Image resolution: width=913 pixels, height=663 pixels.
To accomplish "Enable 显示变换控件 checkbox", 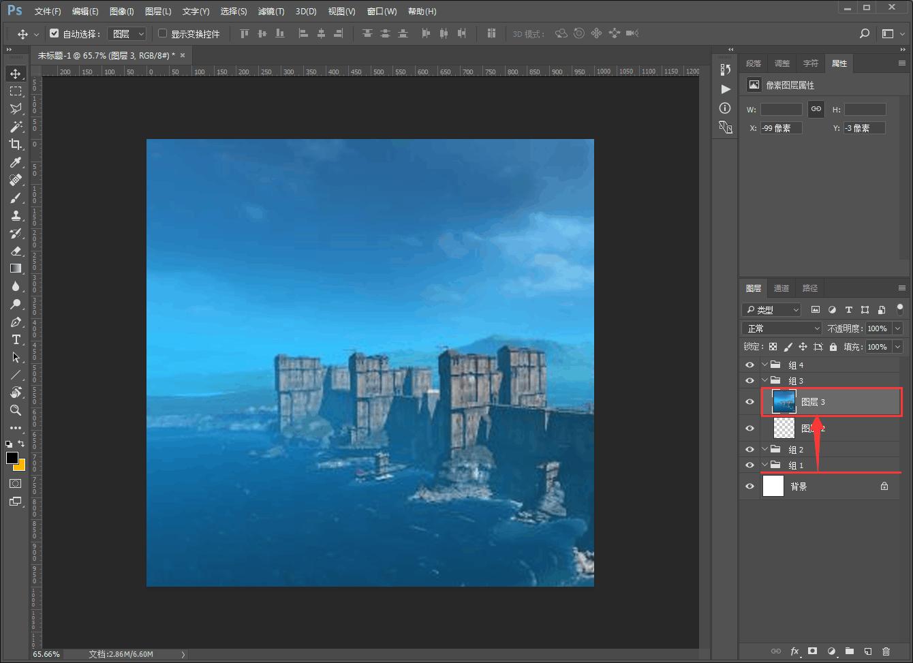I will [x=163, y=33].
